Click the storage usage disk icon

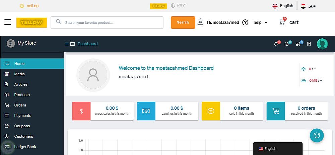pyautogui.click(x=304, y=81)
